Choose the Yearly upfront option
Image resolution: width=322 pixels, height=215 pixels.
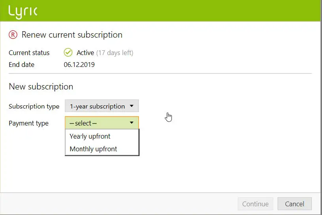coord(90,136)
